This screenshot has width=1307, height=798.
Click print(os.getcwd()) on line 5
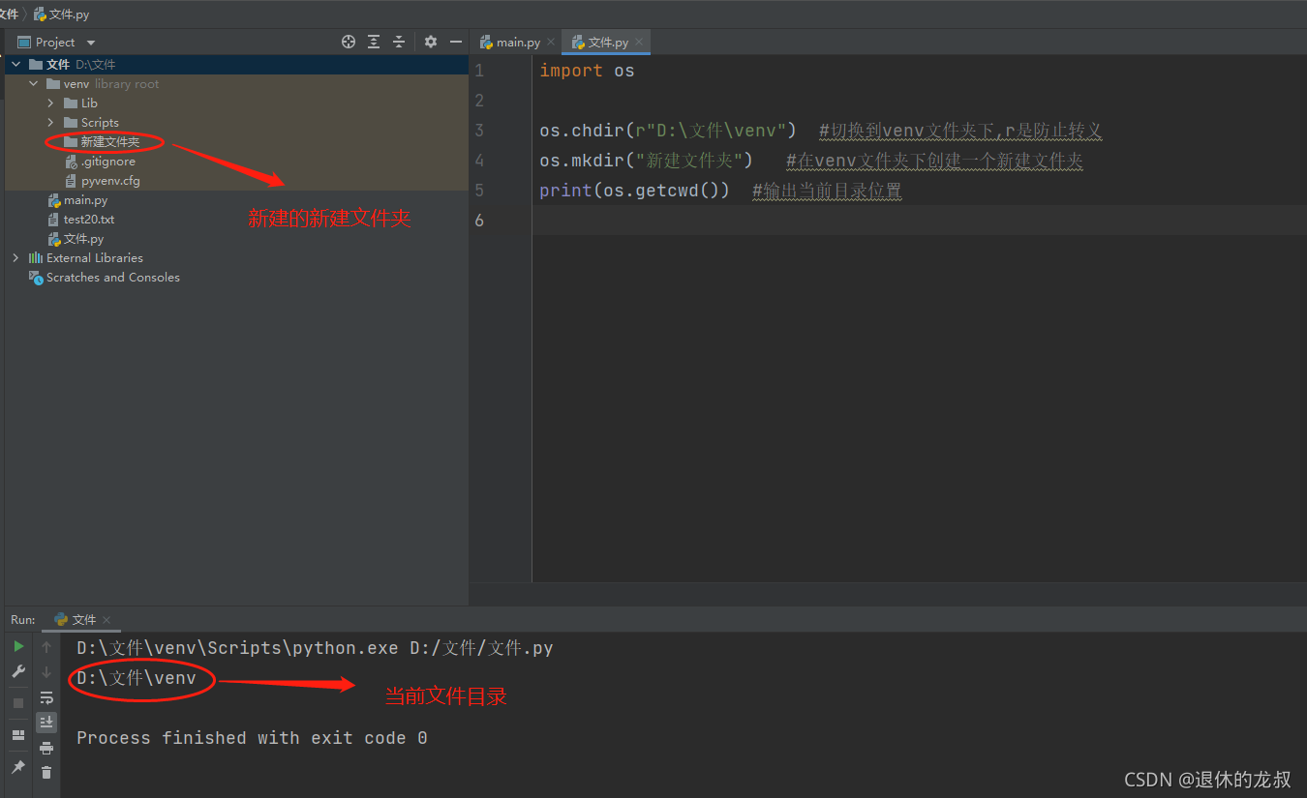634,191
